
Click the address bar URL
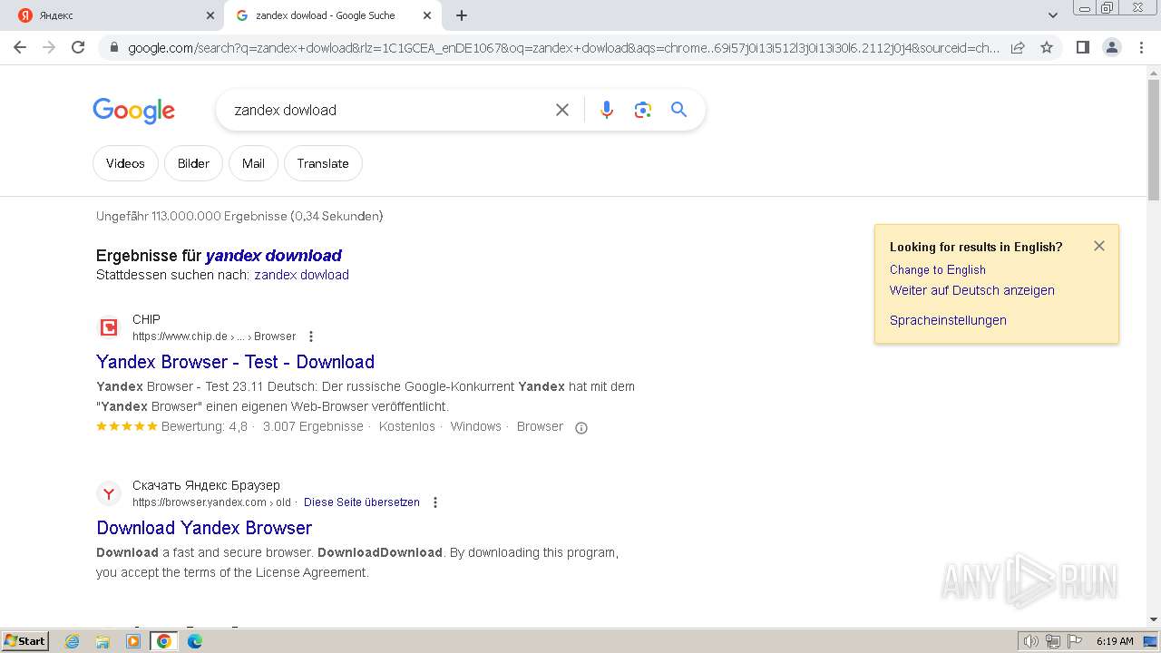coord(563,48)
